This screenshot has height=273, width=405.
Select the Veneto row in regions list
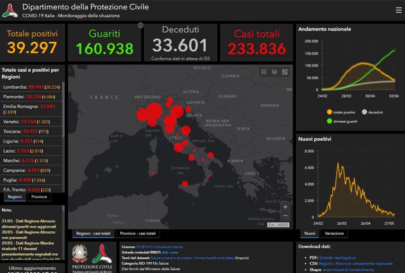pos(31,122)
